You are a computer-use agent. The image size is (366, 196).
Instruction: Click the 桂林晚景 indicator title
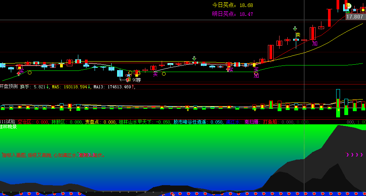[x=9, y=127]
